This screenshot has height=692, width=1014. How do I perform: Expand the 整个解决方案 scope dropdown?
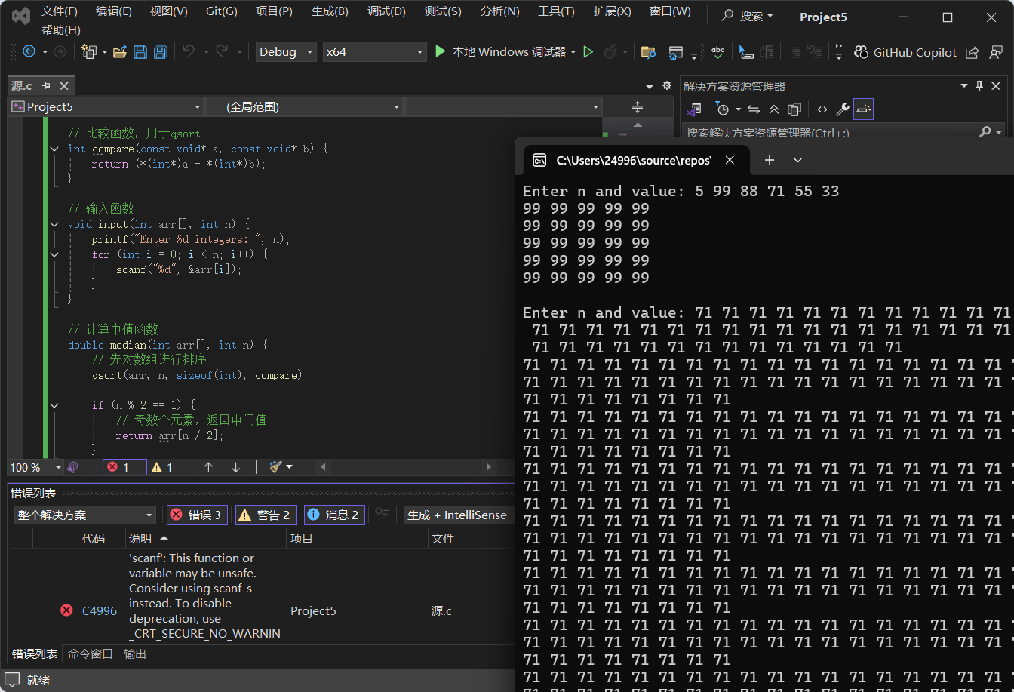(x=84, y=515)
